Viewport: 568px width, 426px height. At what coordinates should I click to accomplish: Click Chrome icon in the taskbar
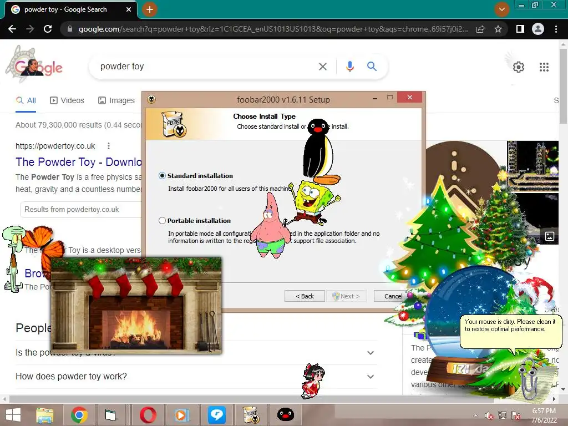79,415
